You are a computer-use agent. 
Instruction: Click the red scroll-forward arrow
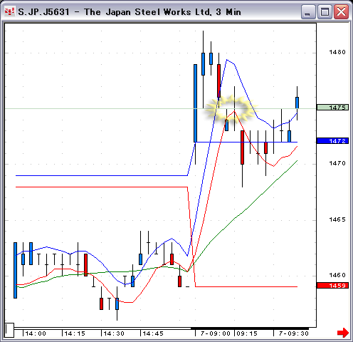coord(343,333)
